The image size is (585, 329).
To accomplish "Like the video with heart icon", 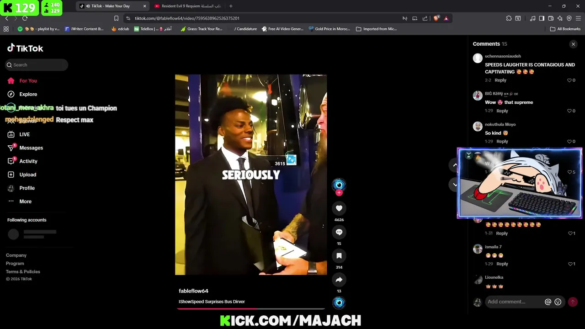I will [x=339, y=208].
